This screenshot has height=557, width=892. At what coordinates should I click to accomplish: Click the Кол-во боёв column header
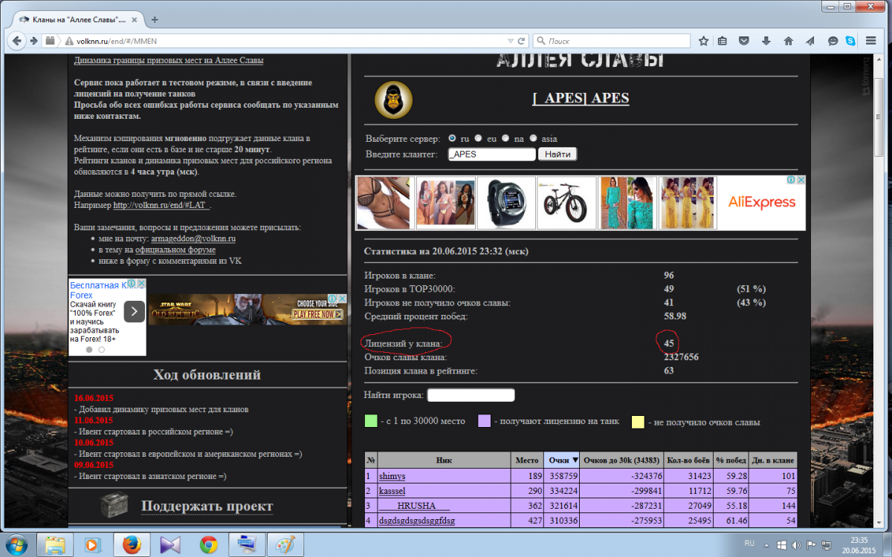687,460
